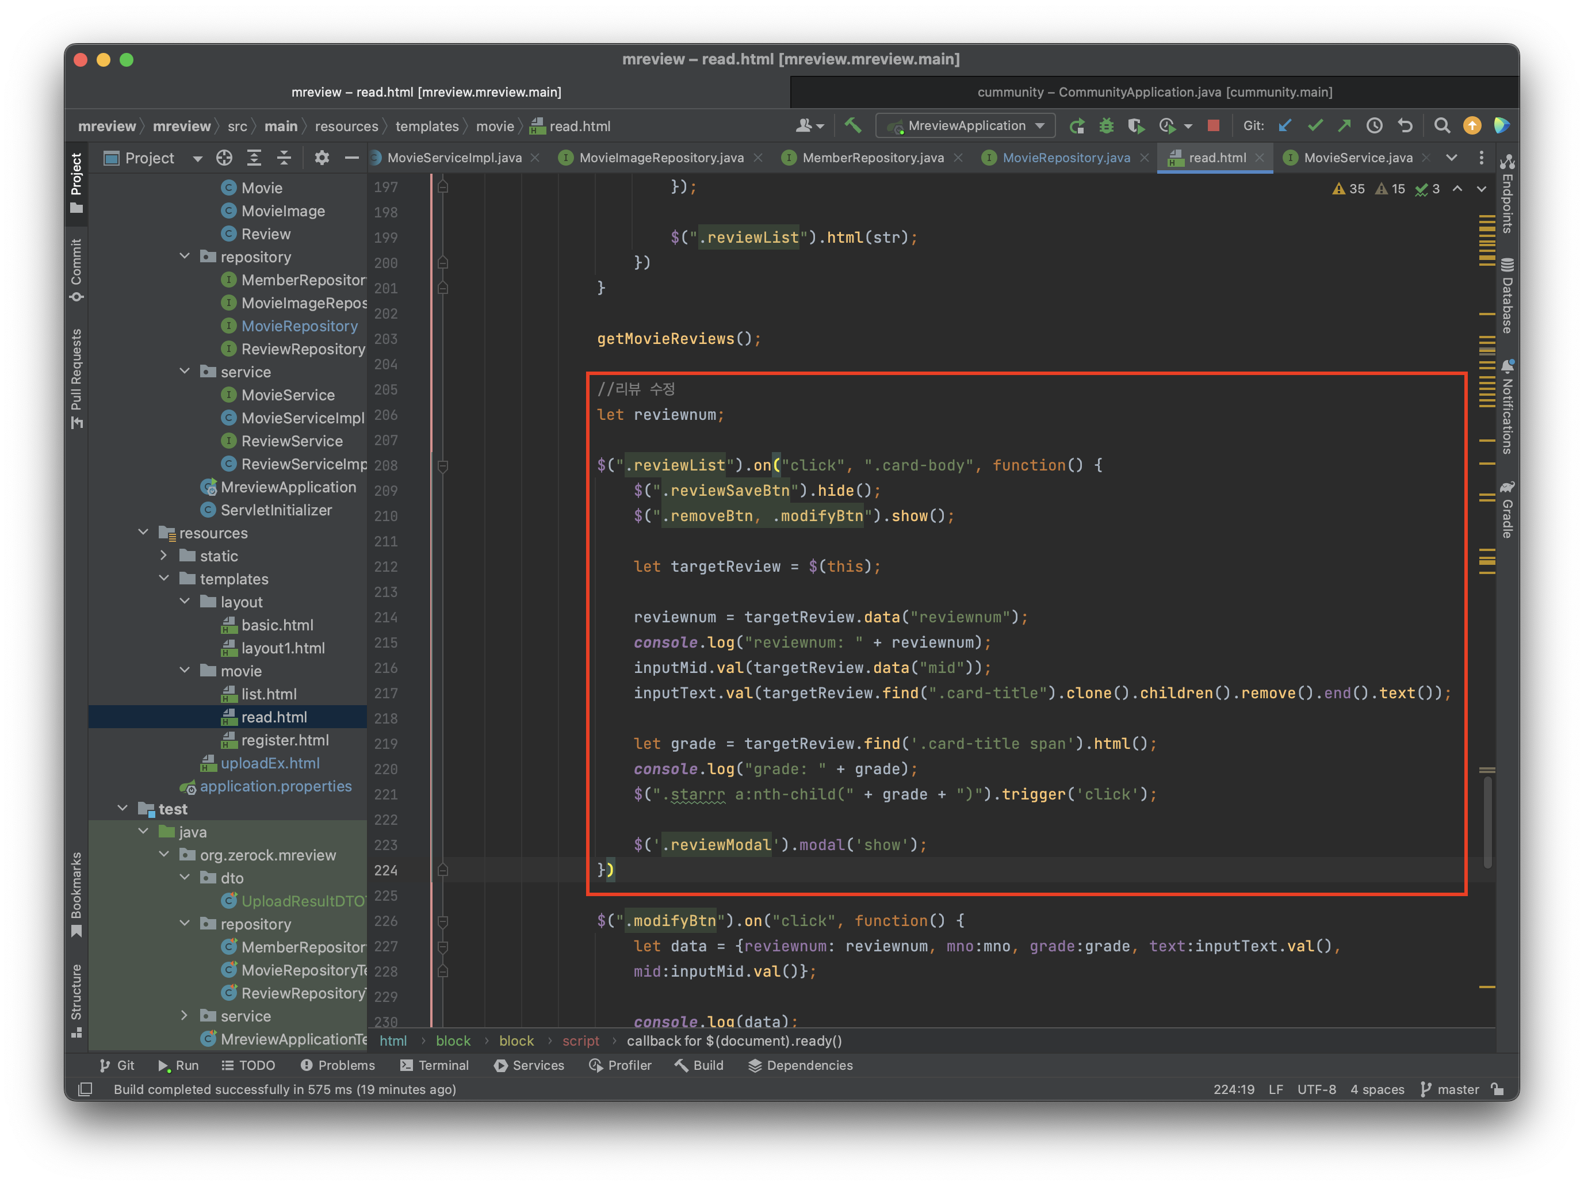Collapse the templates folder
The height and width of the screenshot is (1186, 1584).
pyautogui.click(x=164, y=578)
